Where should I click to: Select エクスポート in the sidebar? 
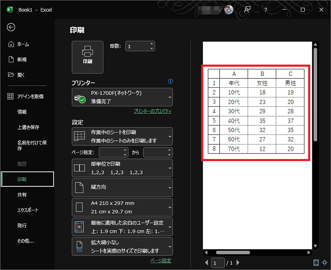(x=27, y=210)
